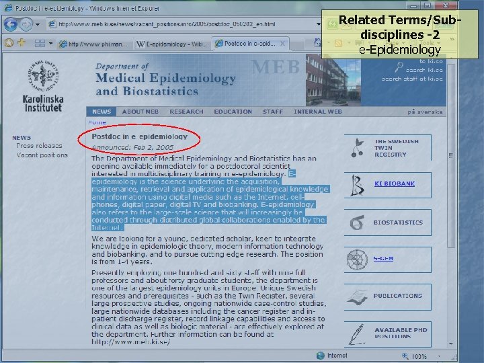Expand the 100% zoom level dropdown

coord(439,356)
